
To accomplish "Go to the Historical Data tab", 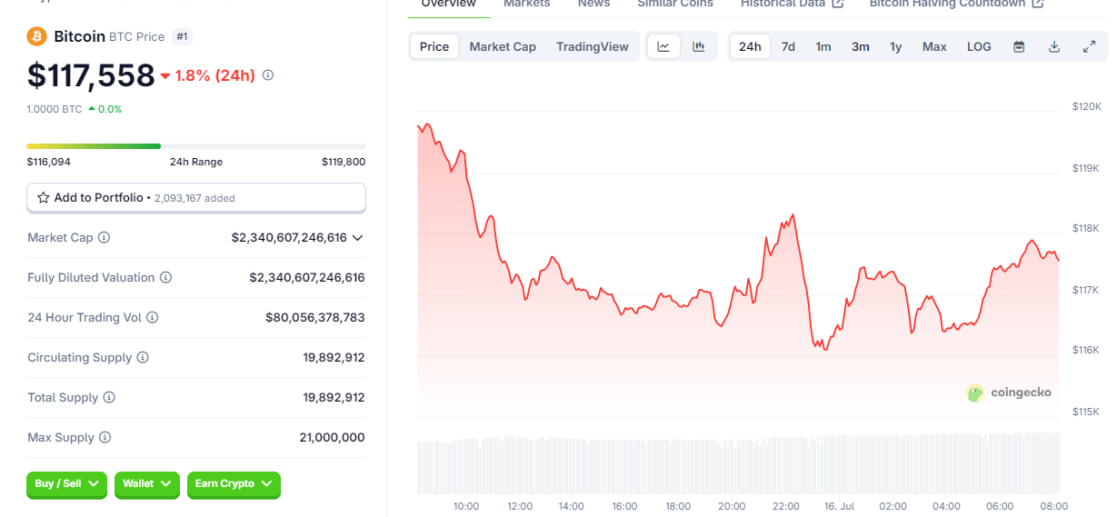I will (x=792, y=4).
